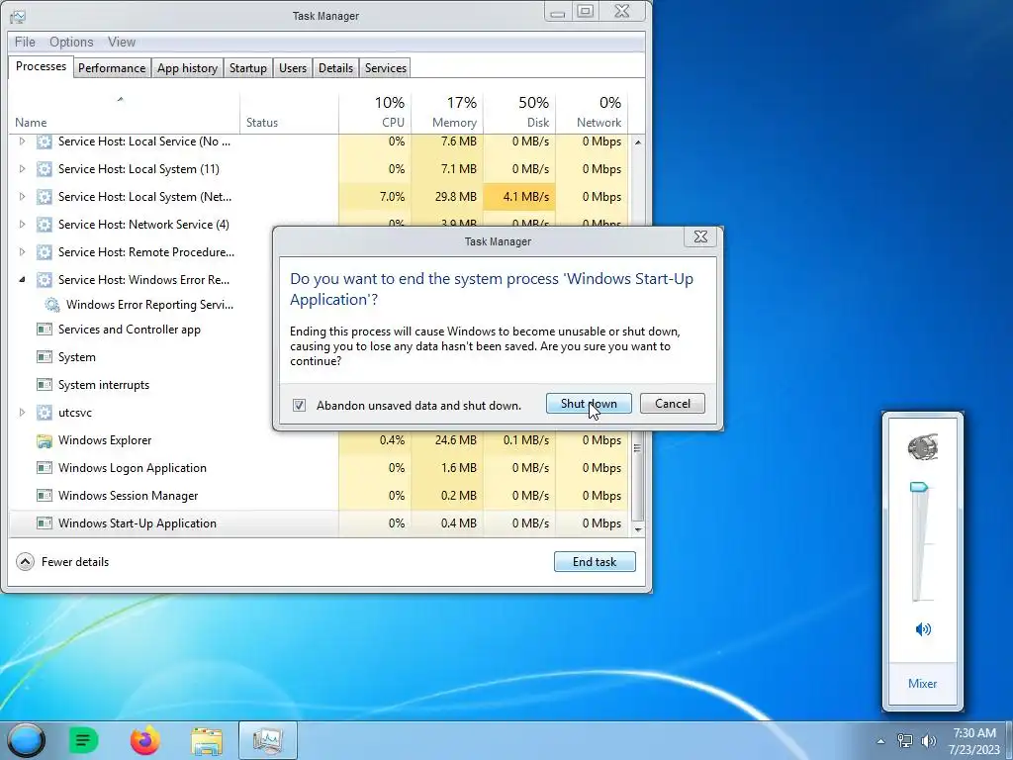Screen dimensions: 1013x760
Task: Launch Firefox from the taskbar
Action: coord(144,740)
